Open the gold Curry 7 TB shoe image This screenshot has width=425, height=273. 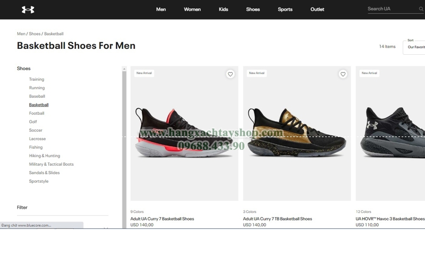pos(297,133)
